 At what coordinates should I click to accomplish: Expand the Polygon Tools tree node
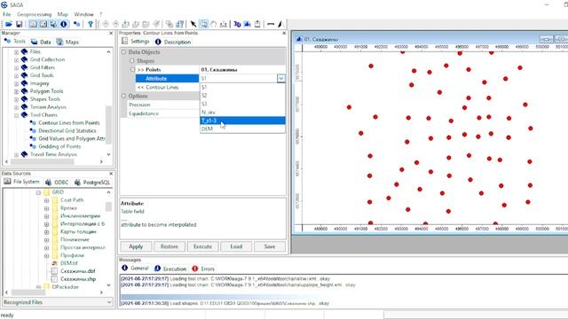tap(16, 92)
